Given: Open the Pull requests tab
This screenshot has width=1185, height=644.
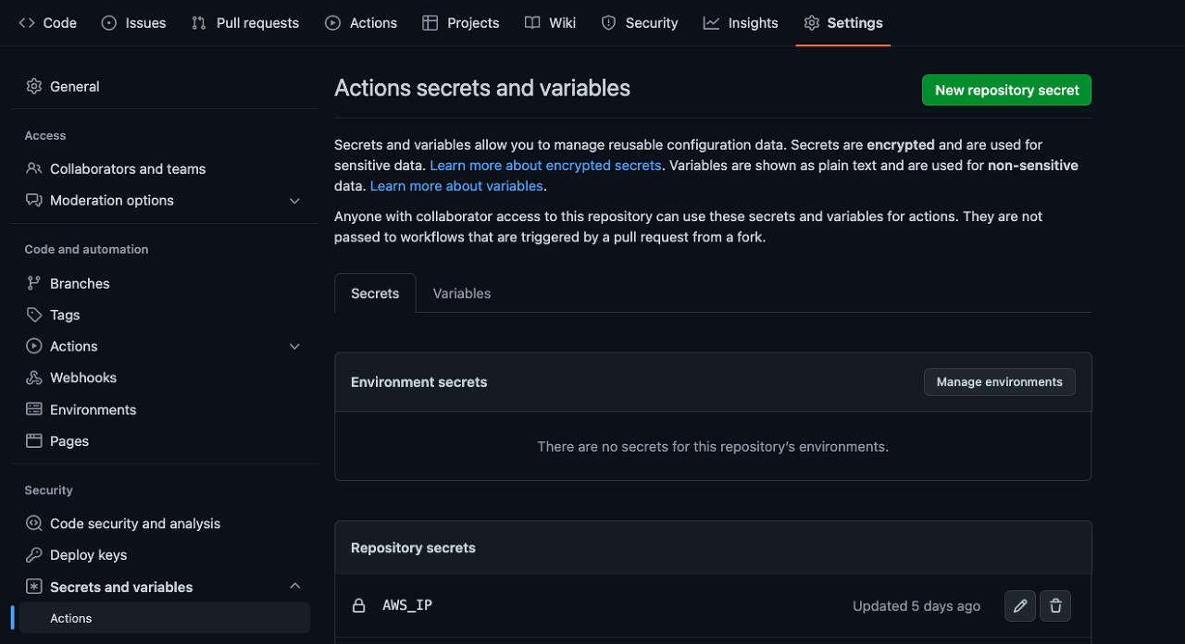Looking at the screenshot, I should click(245, 23).
